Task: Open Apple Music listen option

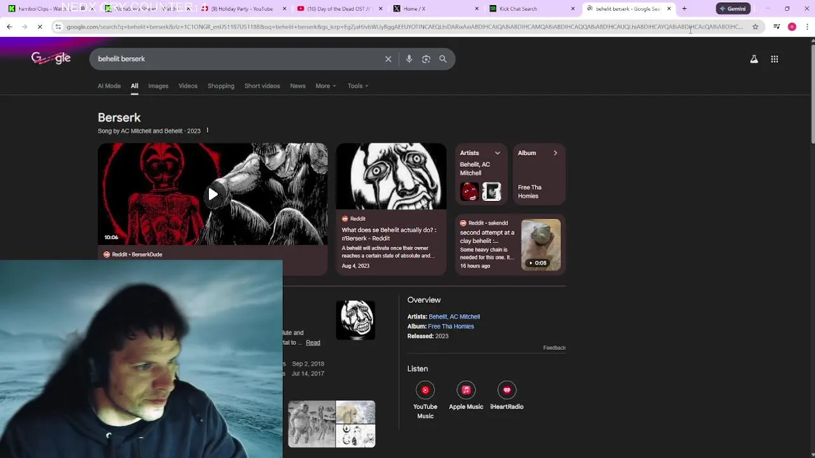Action: [x=466, y=396]
